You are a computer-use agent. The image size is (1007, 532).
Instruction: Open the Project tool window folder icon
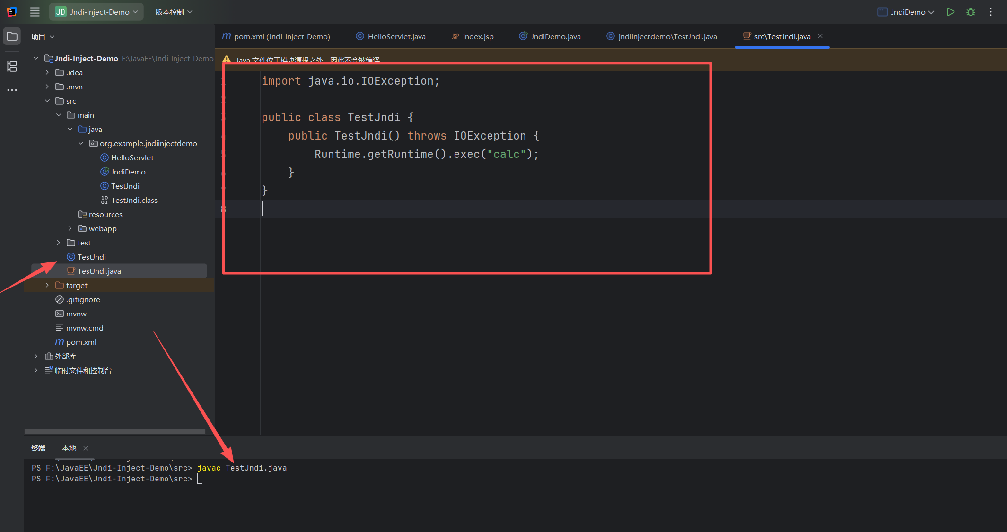tap(12, 36)
